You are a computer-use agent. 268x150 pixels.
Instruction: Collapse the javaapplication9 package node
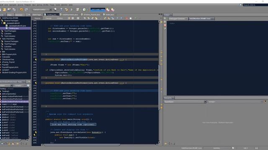[x=2, y=23]
